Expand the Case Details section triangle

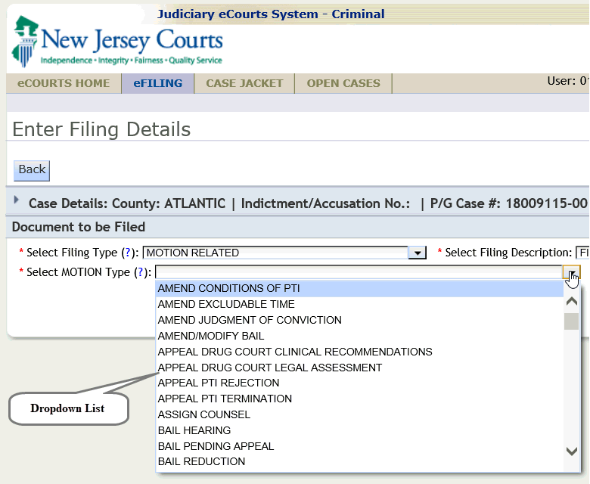[17, 201]
